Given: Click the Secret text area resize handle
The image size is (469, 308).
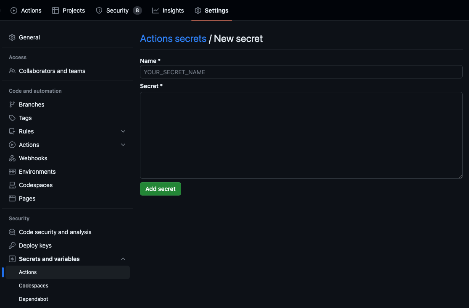Looking at the screenshot, I should (x=460, y=177).
